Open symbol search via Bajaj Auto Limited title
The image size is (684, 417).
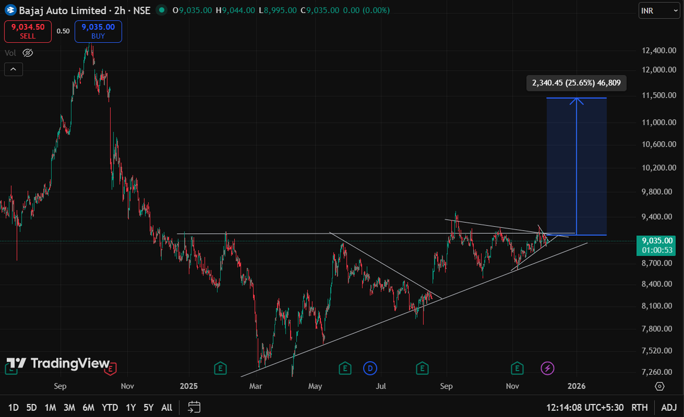62,10
